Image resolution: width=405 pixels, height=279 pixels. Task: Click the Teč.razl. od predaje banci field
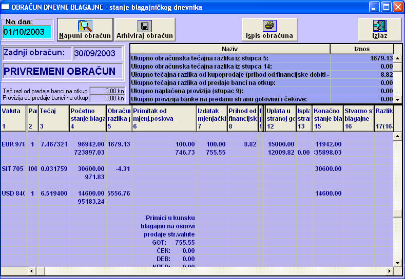pos(107,91)
